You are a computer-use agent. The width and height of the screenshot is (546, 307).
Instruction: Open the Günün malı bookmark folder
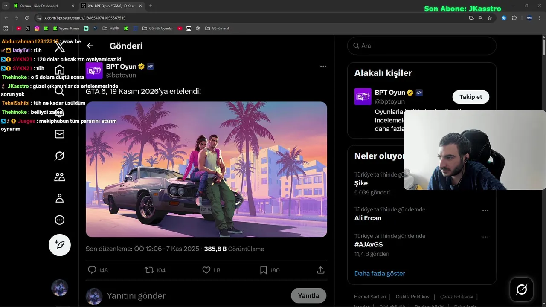(217, 29)
